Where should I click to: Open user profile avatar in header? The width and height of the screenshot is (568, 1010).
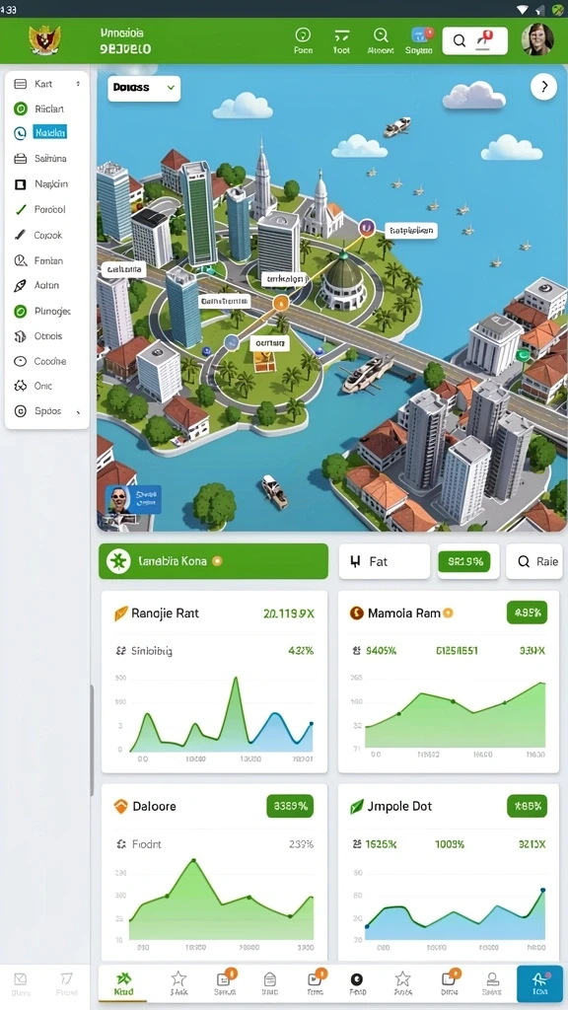(x=537, y=39)
